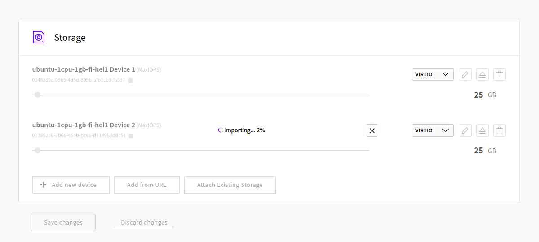This screenshot has width=539, height=242.
Task: Click the importing... 2% status text
Action: (x=245, y=130)
